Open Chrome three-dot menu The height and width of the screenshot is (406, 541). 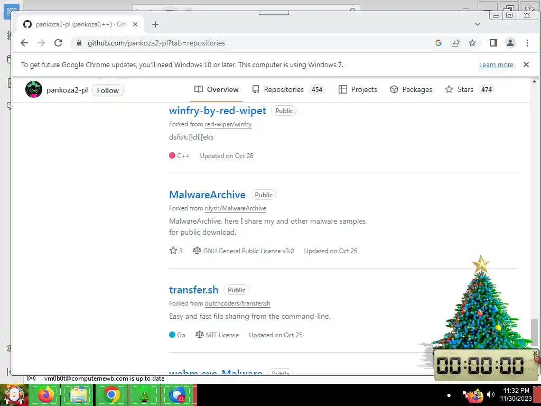(x=527, y=43)
